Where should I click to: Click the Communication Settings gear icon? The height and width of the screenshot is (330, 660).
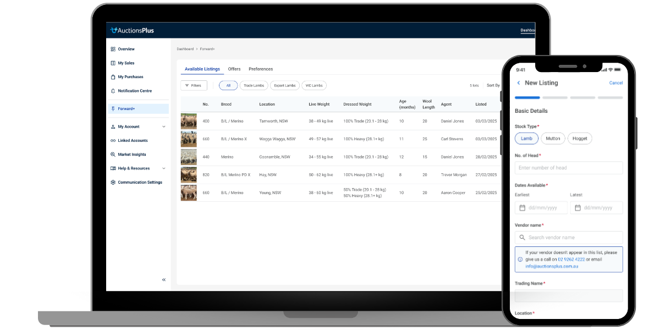pyautogui.click(x=113, y=182)
